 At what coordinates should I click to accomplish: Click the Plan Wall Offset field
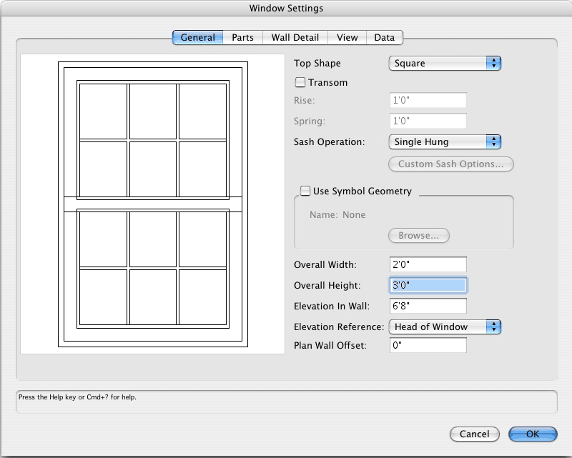pos(428,346)
